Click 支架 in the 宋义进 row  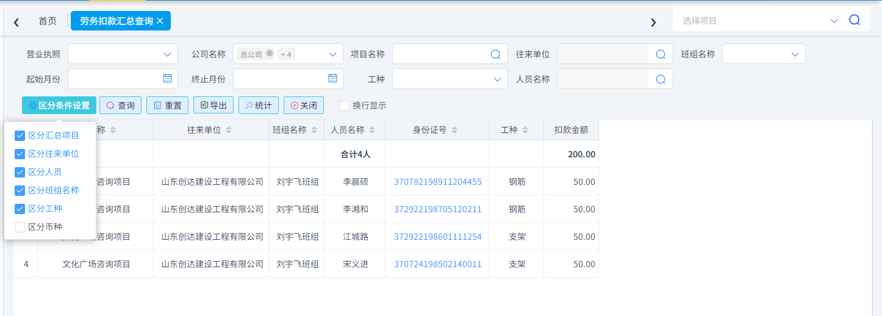coord(517,264)
